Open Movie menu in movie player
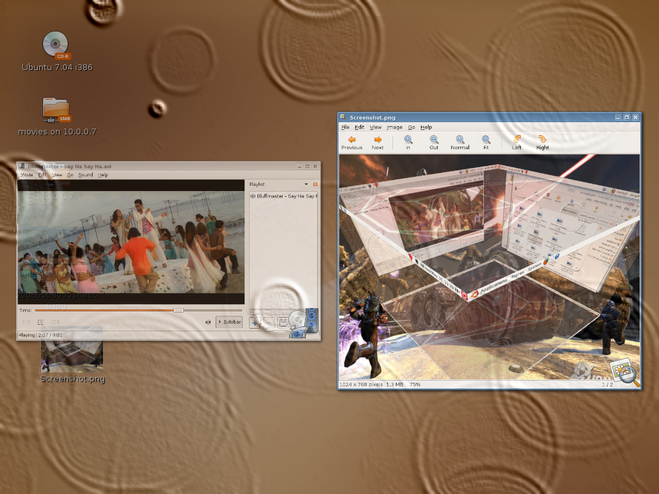Image resolution: width=659 pixels, height=494 pixels. (x=26, y=175)
